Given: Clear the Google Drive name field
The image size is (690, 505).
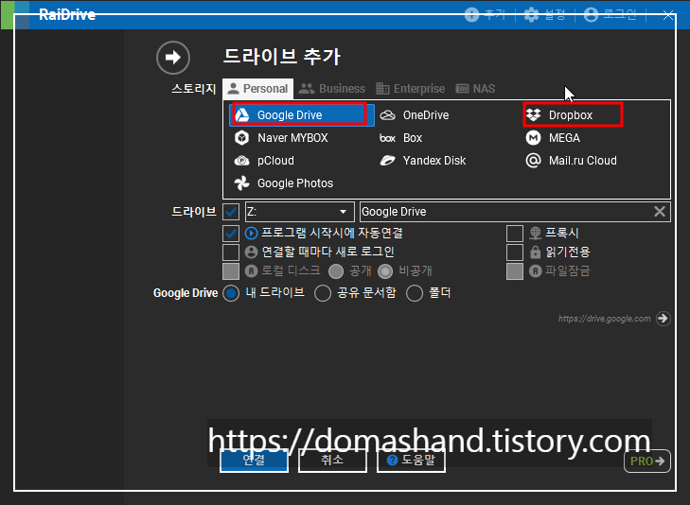Looking at the screenshot, I should (x=659, y=212).
